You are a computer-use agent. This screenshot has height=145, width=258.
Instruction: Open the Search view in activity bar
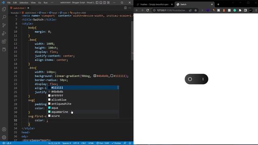pos(4,17)
